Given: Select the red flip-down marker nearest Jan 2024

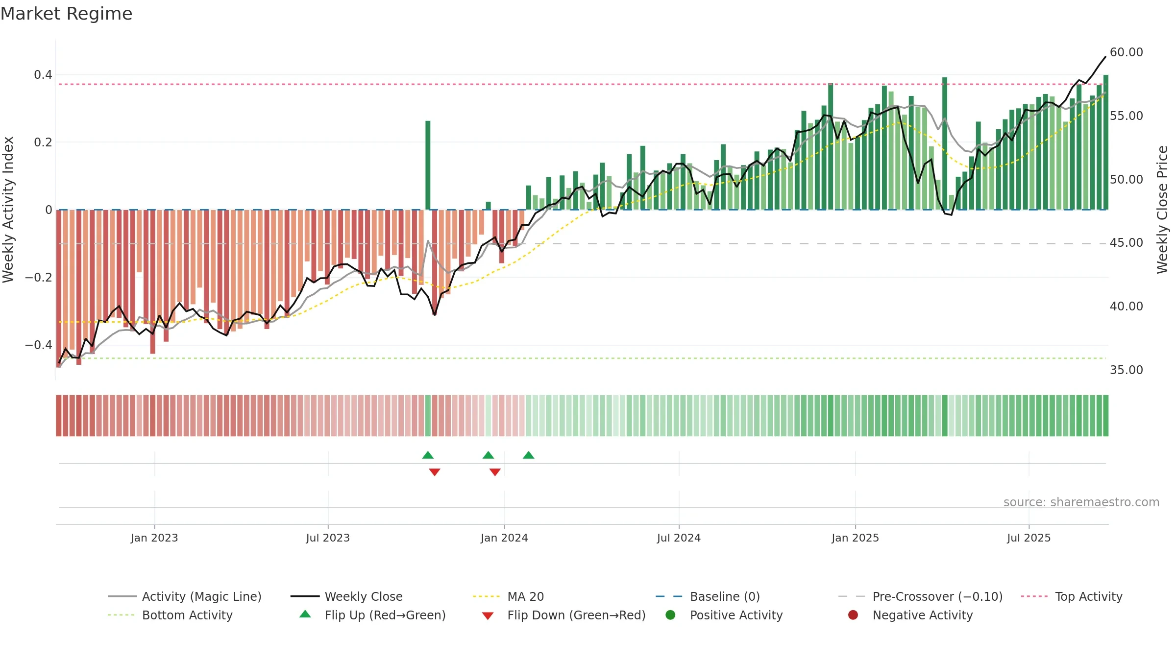Looking at the screenshot, I should pyautogui.click(x=495, y=472).
